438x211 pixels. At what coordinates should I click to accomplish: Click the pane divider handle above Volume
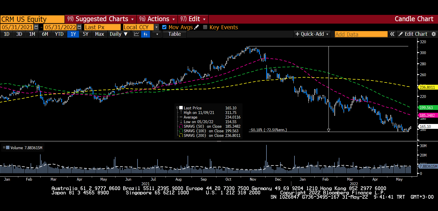[219, 141]
